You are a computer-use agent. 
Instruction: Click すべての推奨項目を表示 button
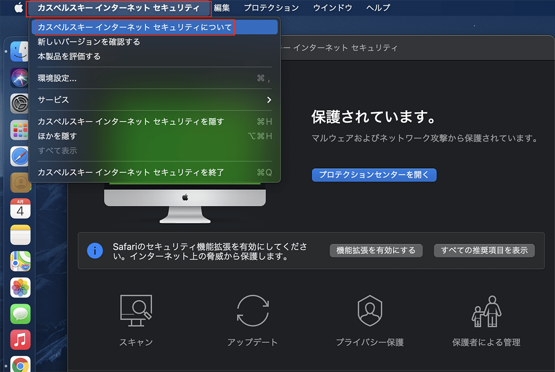tap(484, 251)
